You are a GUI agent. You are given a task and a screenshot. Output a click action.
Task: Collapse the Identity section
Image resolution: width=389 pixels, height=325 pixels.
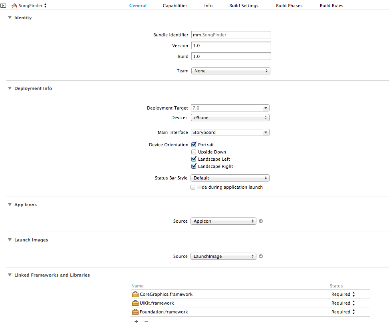click(10, 17)
